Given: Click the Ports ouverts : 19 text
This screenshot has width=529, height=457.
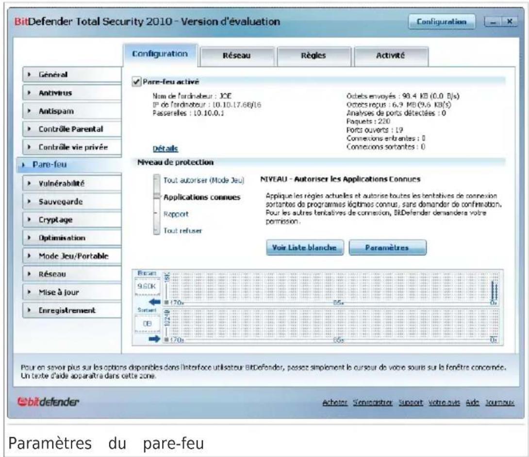Looking at the screenshot, I should coord(375,130).
